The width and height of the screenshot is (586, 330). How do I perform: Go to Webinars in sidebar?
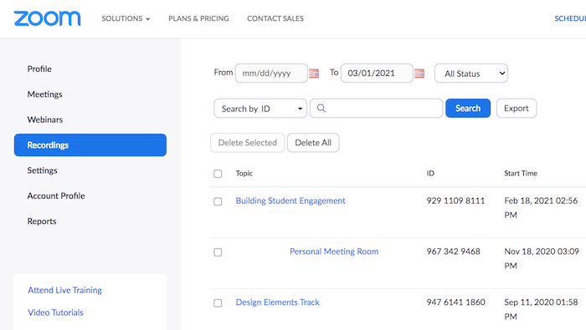click(45, 119)
